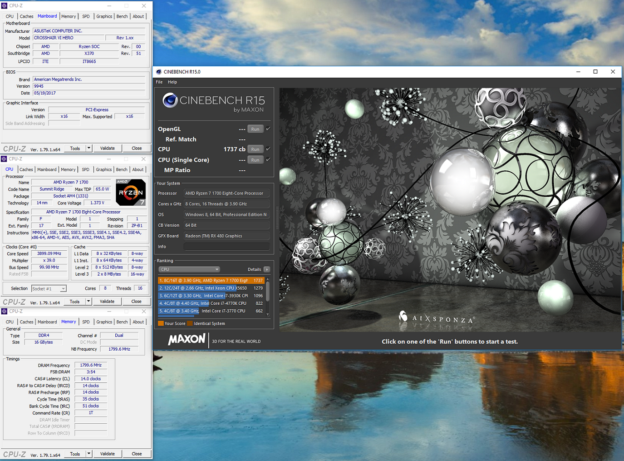
Task: Open the Socket #1 selection dropdown
Action: point(49,289)
